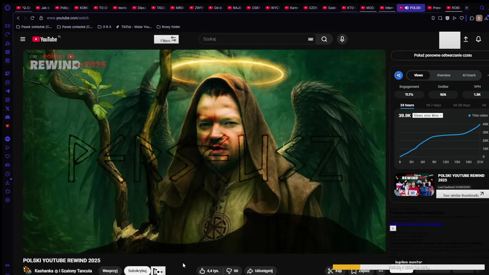Viewport: 489px width, 275px height.
Task: Open the Filters button
Action: (166, 39)
